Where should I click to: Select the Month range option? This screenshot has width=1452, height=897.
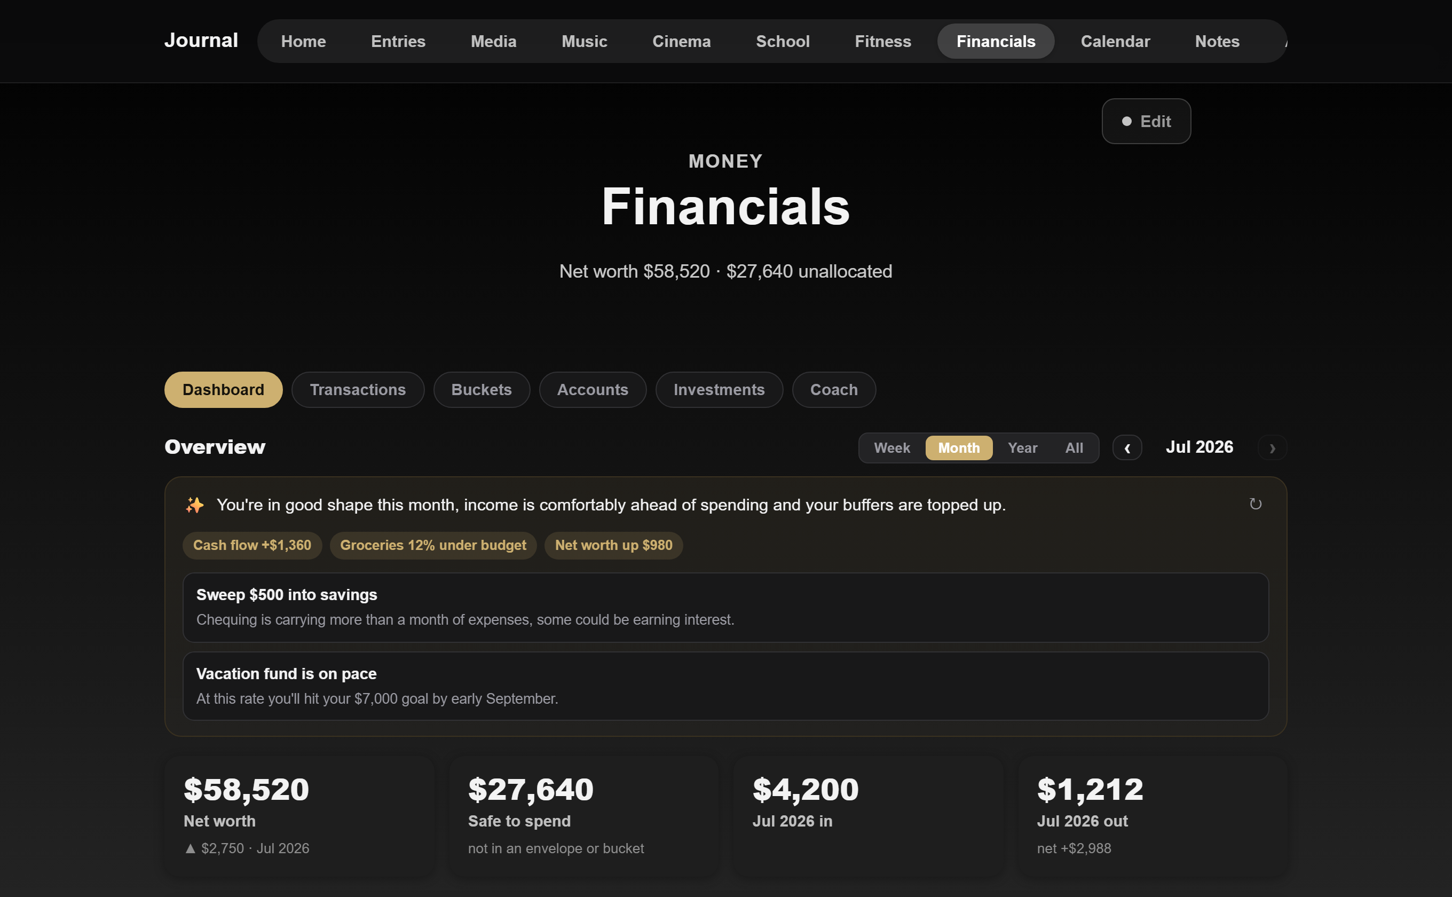click(959, 448)
